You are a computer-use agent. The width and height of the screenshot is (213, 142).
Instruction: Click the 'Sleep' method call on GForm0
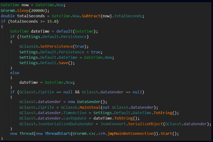coord(23,10)
